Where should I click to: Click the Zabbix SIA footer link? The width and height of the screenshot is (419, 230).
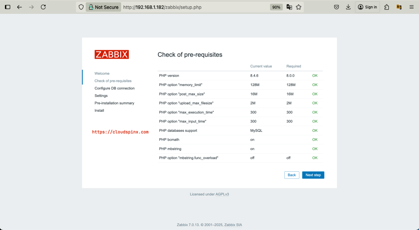pyautogui.click(x=233, y=225)
